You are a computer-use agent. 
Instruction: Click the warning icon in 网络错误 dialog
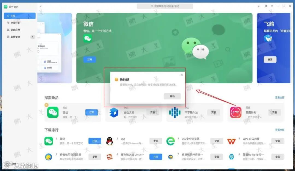coord(116,80)
